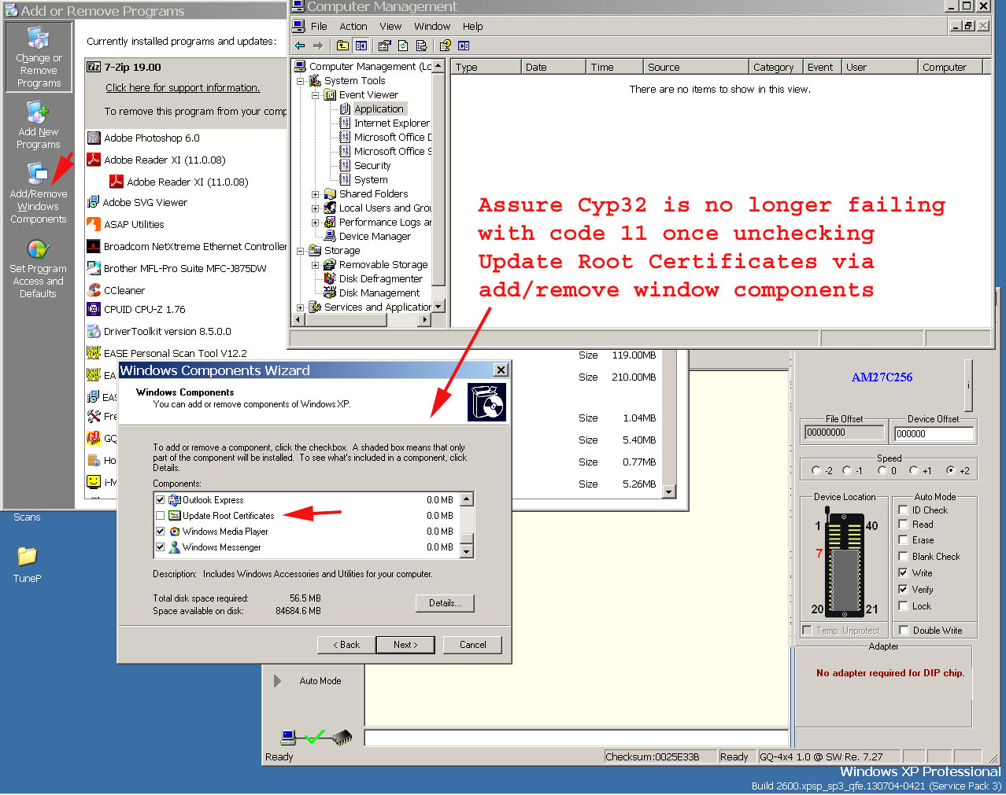Select the CCleaner program icon

[x=94, y=290]
